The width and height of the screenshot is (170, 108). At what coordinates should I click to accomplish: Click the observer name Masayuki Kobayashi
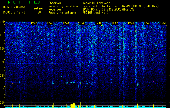(x=97, y=3)
